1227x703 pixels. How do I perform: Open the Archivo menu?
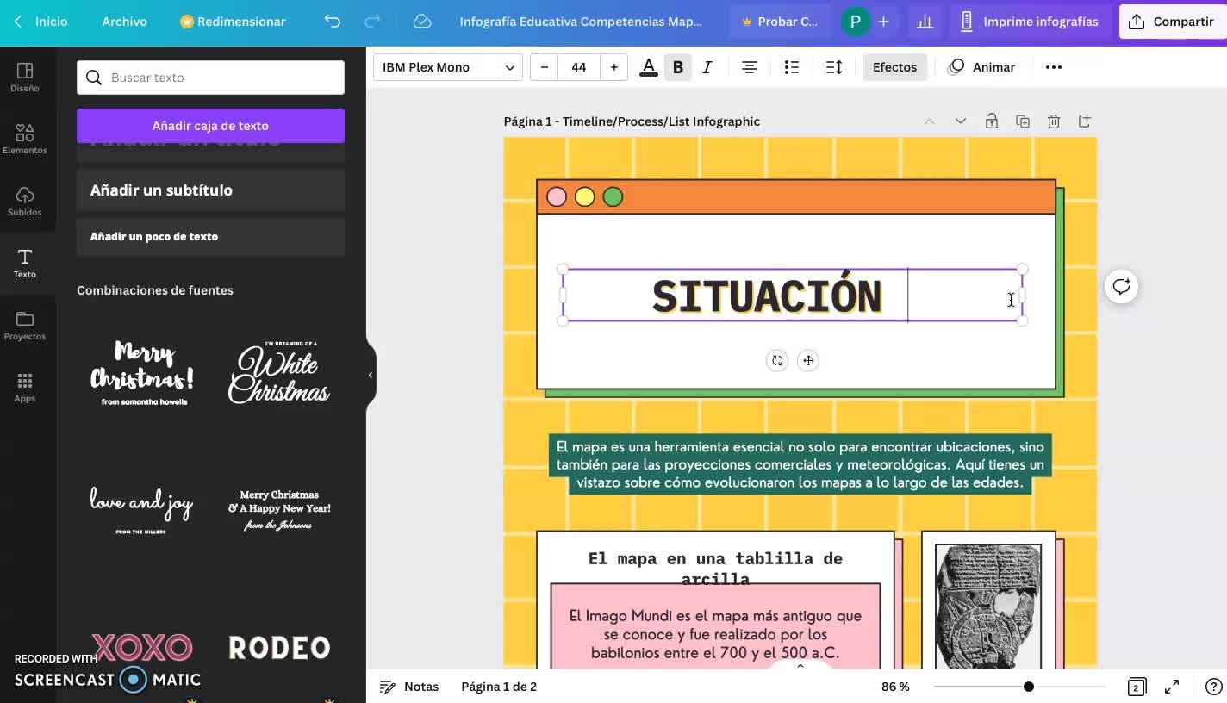[124, 22]
